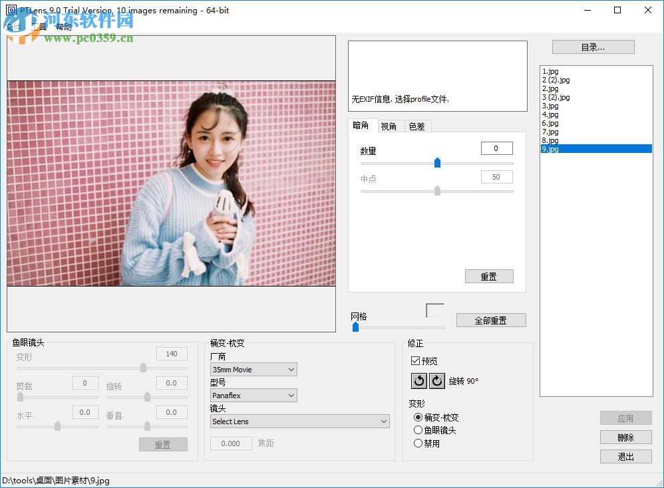Switch to the 色差 tab
664x488 pixels.
(417, 126)
